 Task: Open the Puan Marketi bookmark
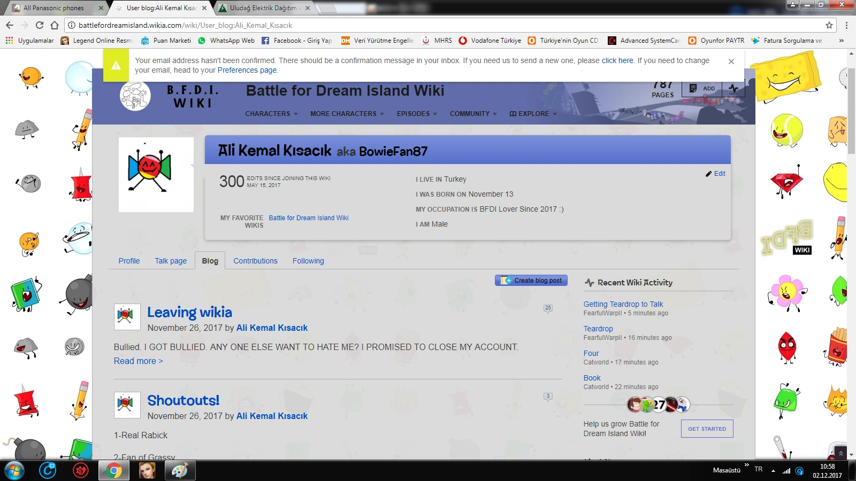coord(166,40)
